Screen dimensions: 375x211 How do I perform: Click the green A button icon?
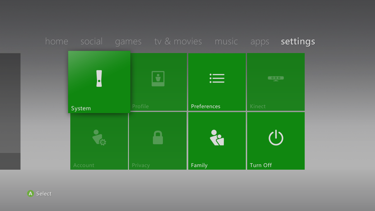pos(30,193)
